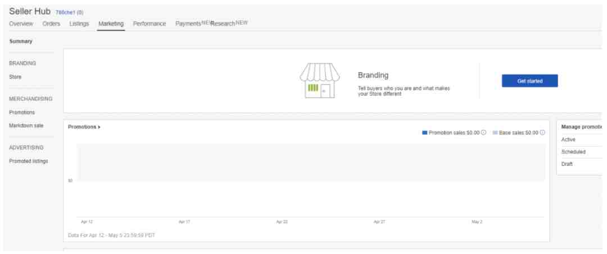This screenshot has height=254, width=607.
Task: Open the Overview tab
Action: (x=21, y=24)
